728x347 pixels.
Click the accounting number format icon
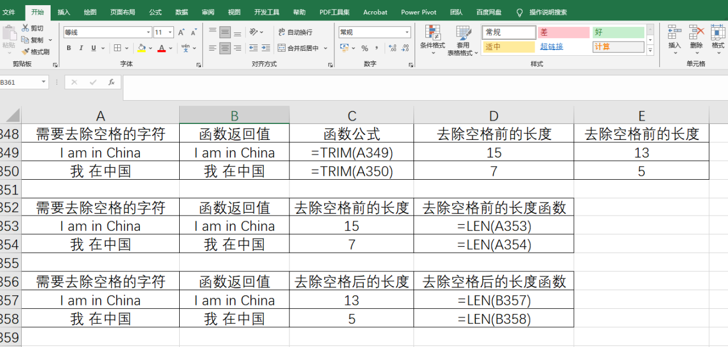344,48
